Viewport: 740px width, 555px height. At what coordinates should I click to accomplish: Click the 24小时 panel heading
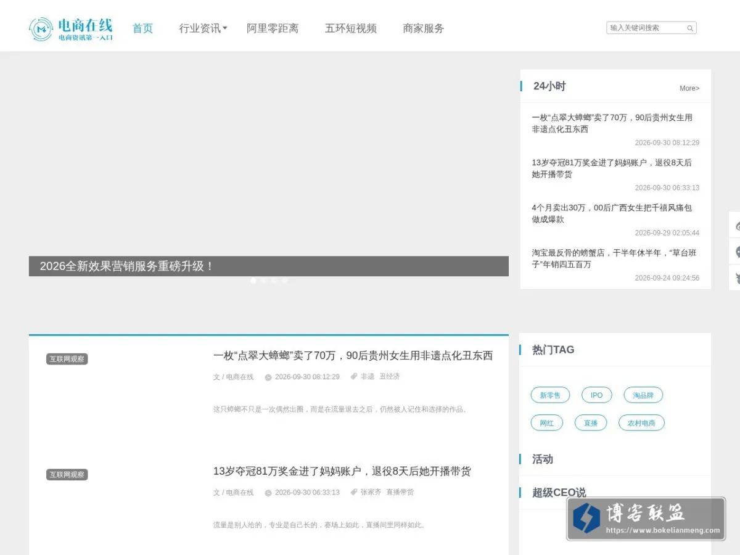click(549, 86)
